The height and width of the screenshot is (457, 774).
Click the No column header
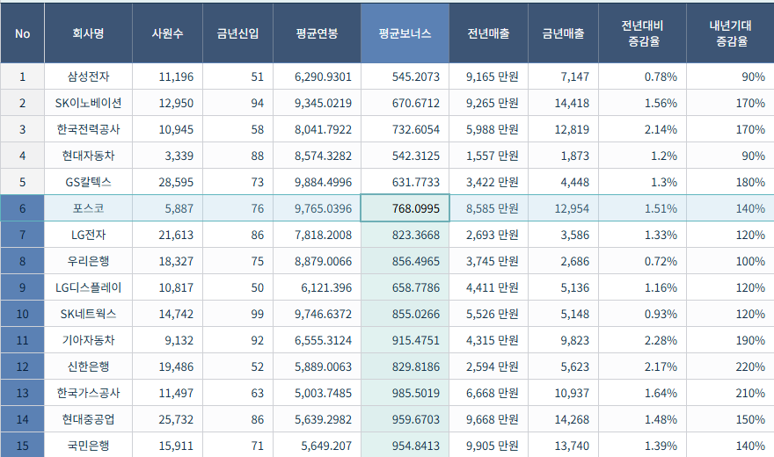tap(22, 33)
